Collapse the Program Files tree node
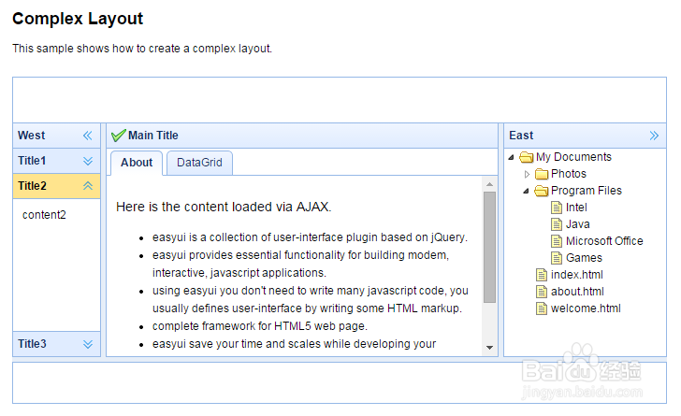This screenshot has width=681, height=416. click(527, 191)
